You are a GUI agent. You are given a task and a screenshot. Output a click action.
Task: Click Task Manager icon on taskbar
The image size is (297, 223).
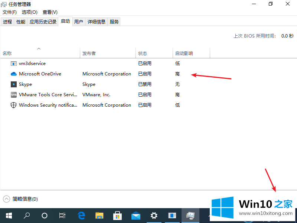point(190,216)
